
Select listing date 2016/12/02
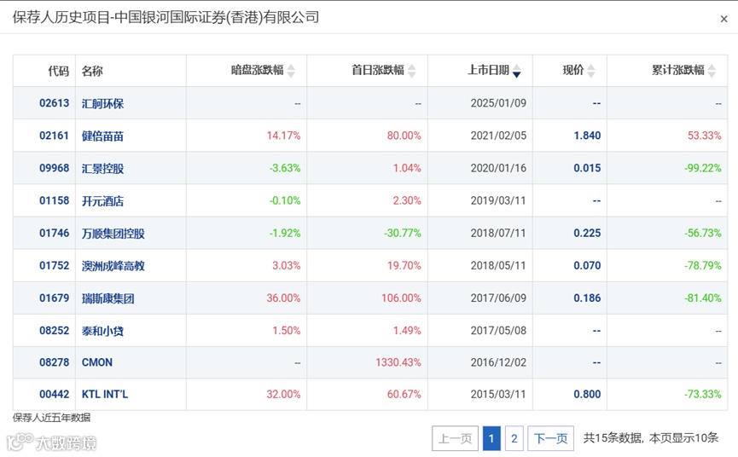point(498,362)
